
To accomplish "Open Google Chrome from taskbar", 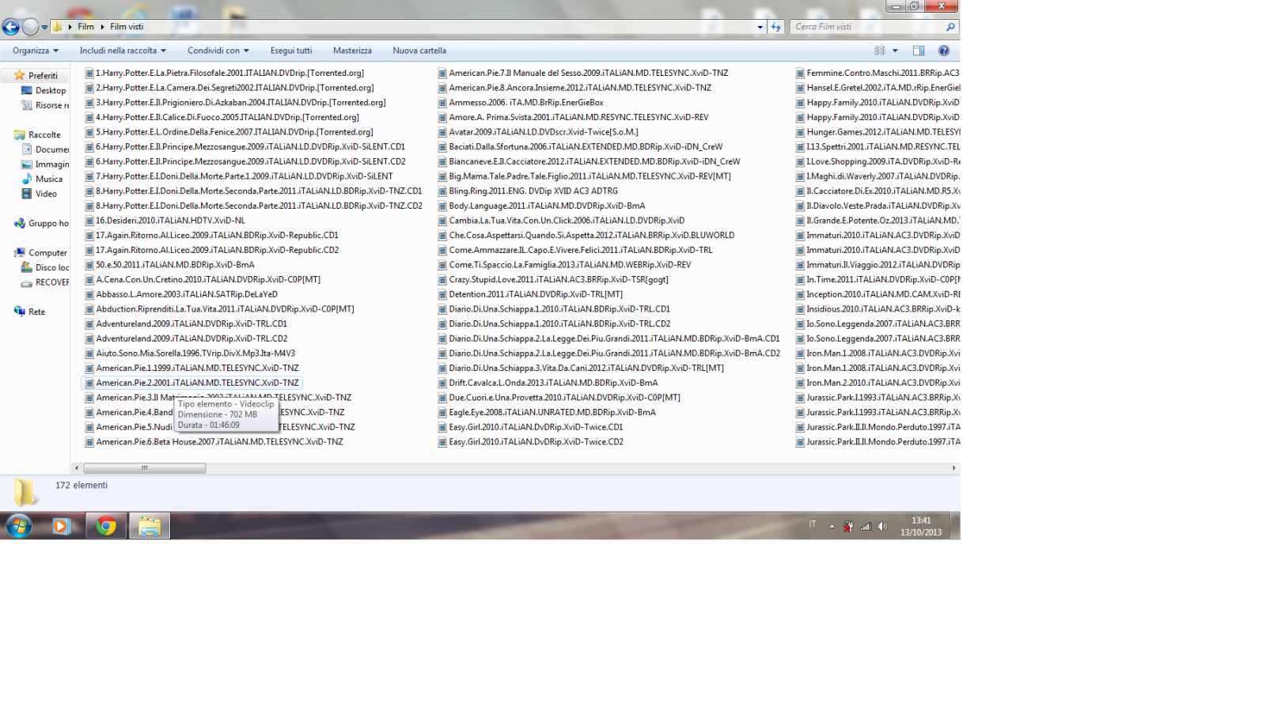I will coord(106,526).
